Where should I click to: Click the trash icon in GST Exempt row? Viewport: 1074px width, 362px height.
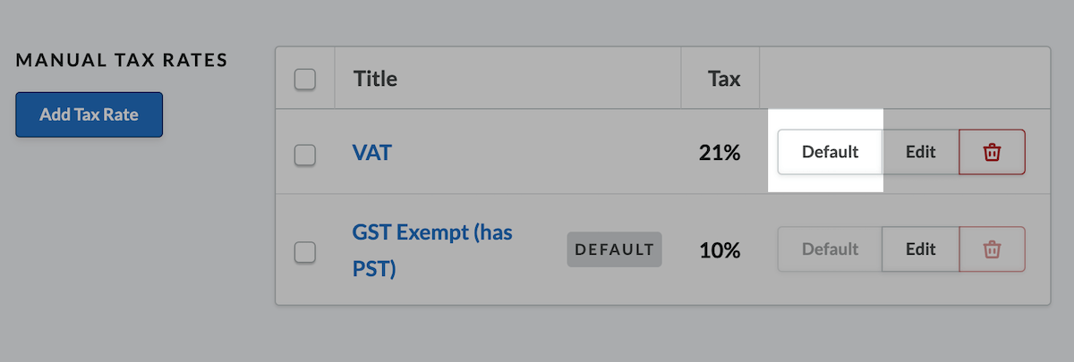(x=992, y=249)
